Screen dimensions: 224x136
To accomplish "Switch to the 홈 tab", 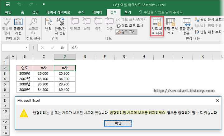I will coord(22,12).
